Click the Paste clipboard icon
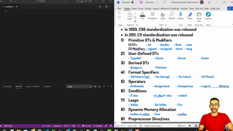 click(130, 15)
